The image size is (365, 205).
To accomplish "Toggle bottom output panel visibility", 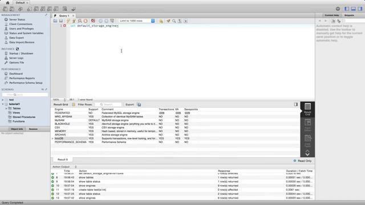I will 354,9.
